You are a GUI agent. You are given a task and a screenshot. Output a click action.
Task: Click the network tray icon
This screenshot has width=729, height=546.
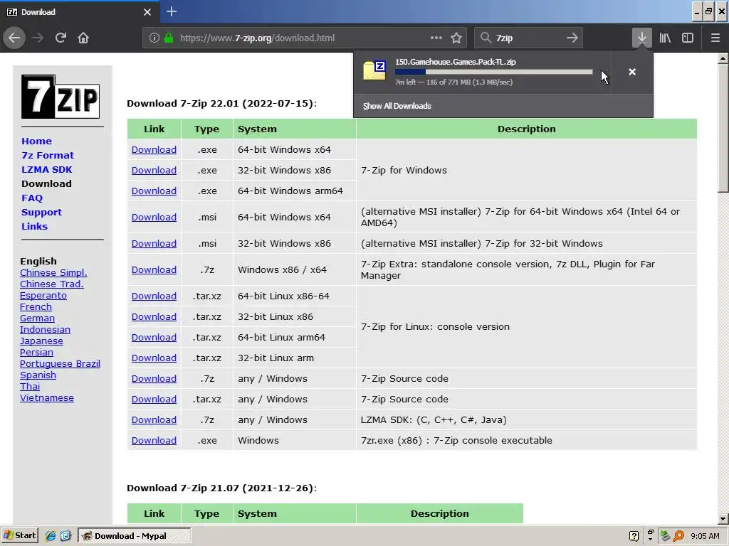click(x=666, y=536)
